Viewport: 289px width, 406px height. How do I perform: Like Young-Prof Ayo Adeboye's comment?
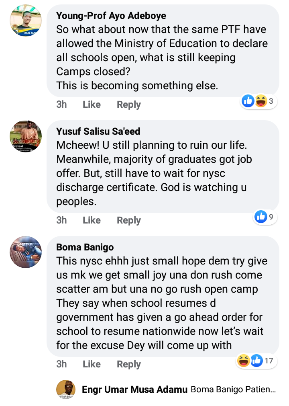[x=92, y=105]
